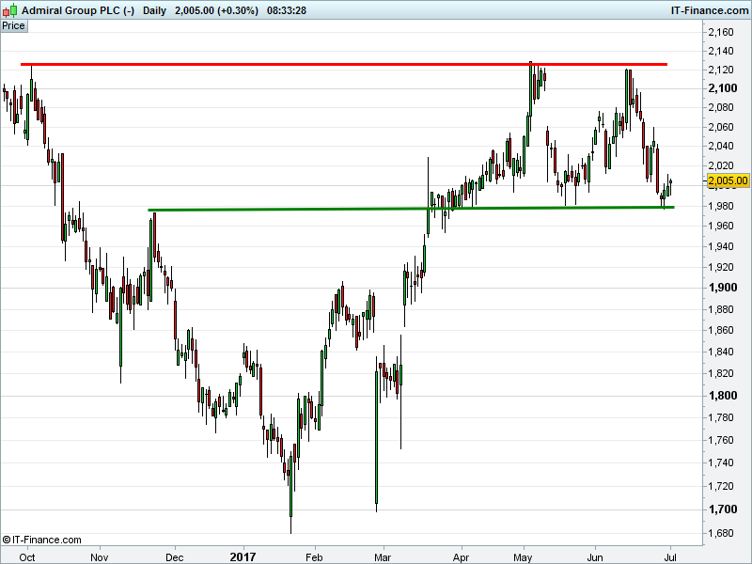Click the 2,140 price axis label

721,51
